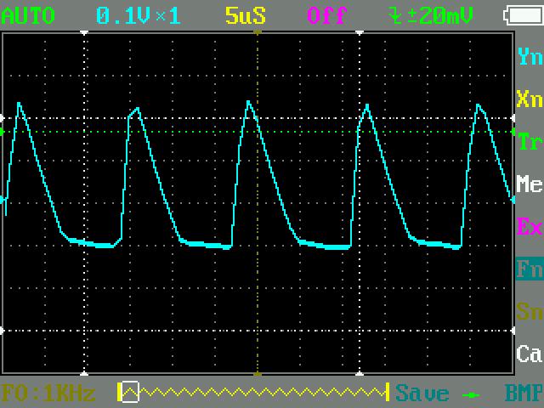The height and width of the screenshot is (408, 544).
Task: Click the yellow center time marker at top
Action: [x=257, y=32]
